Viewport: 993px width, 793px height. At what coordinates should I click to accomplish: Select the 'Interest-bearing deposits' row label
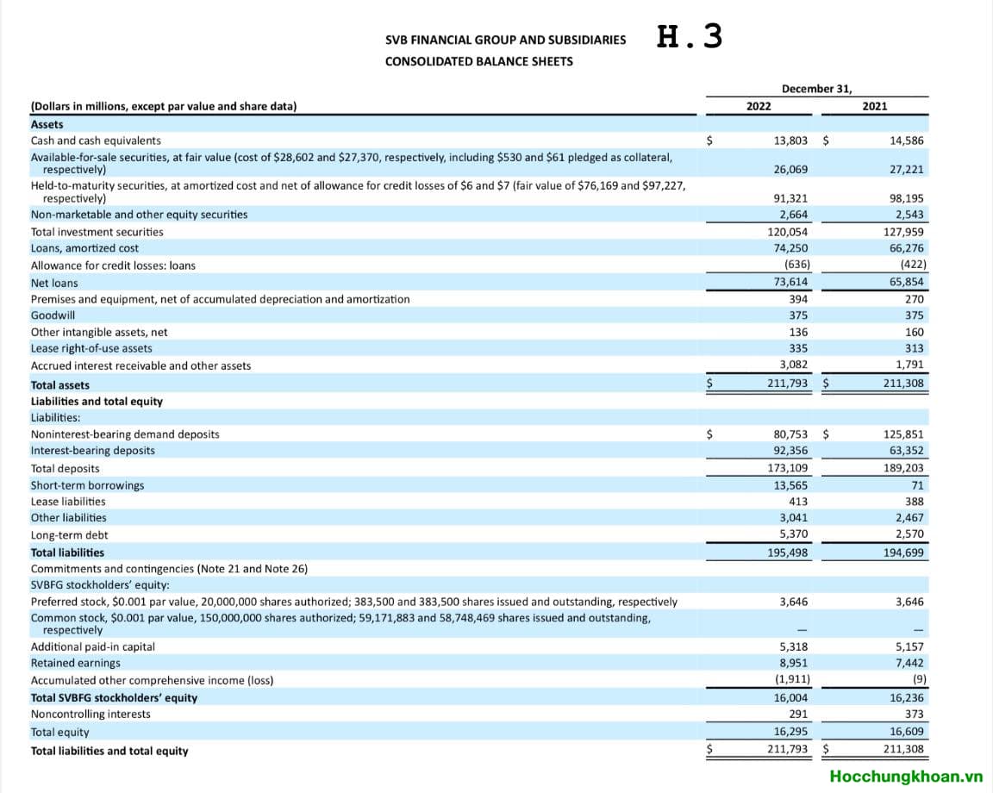pyautogui.click(x=92, y=451)
